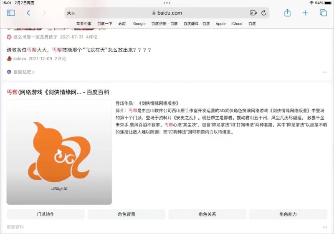Select the 角色背景 section button
334x234 pixels.
[127, 214]
